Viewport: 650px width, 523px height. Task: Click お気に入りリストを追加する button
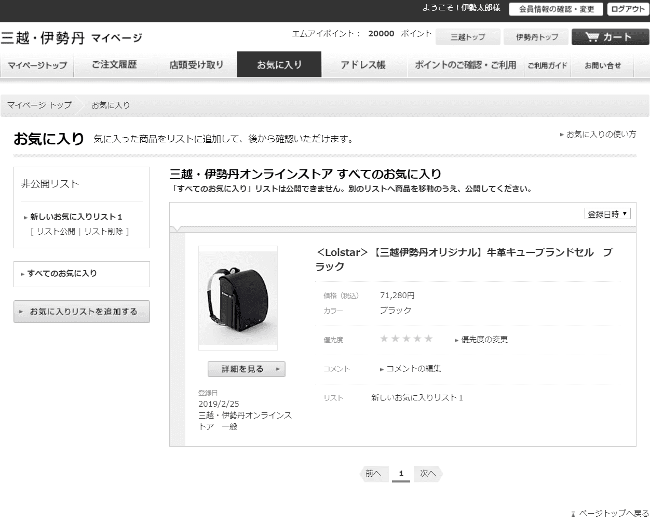click(82, 312)
